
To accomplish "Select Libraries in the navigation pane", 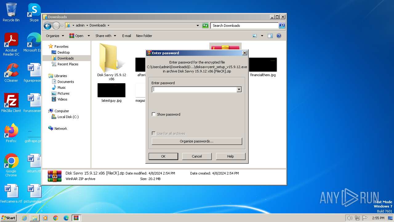I will [x=61, y=76].
